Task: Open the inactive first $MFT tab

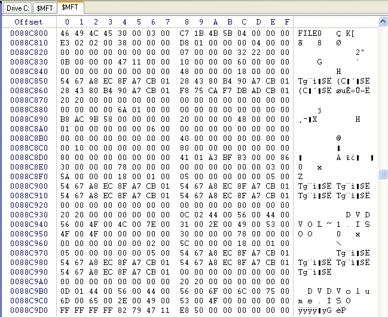Action: [x=44, y=8]
